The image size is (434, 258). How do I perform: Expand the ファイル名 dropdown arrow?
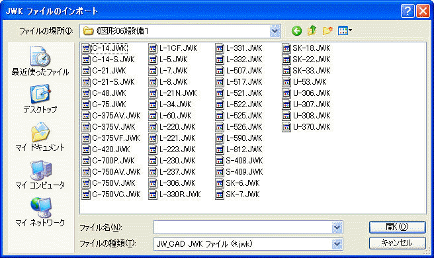point(337,228)
